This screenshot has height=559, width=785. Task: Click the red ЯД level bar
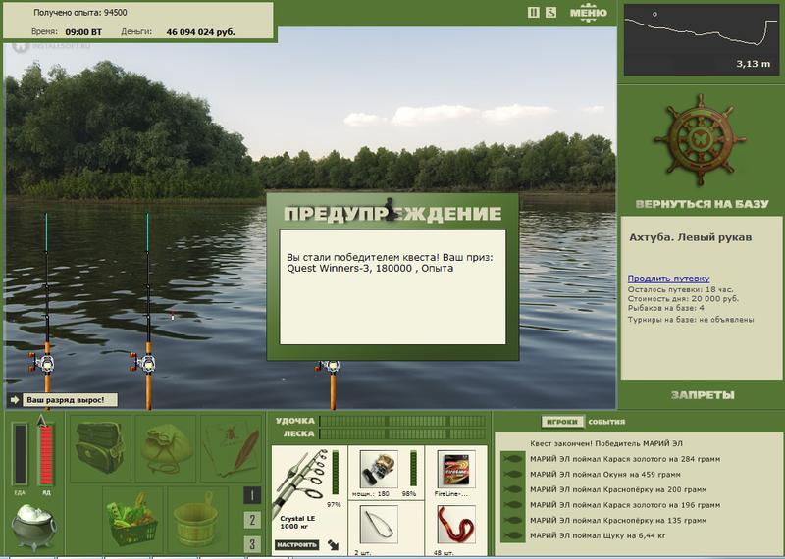(x=46, y=454)
